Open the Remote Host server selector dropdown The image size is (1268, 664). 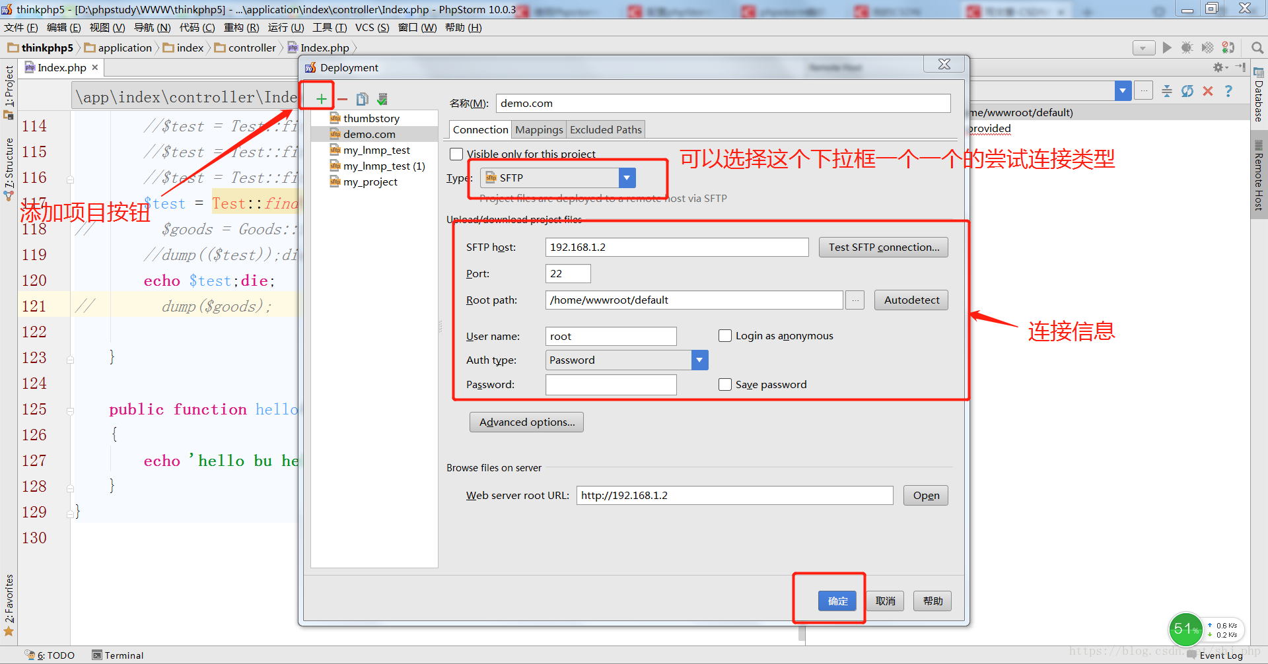pyautogui.click(x=1123, y=90)
